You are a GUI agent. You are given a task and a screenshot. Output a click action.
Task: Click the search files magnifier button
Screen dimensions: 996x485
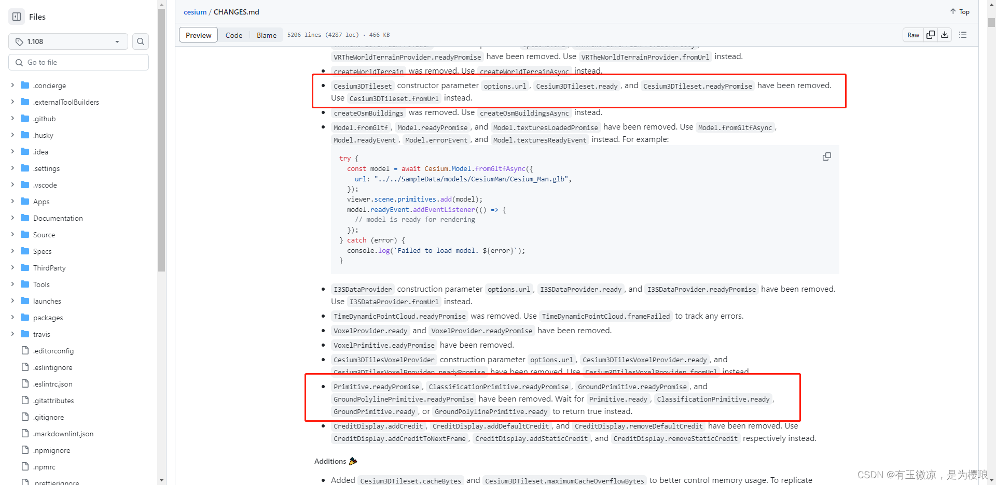click(141, 41)
